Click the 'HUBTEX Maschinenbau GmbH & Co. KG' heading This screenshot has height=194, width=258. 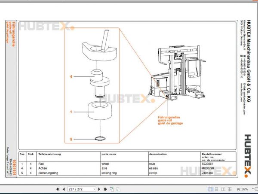tap(249, 61)
